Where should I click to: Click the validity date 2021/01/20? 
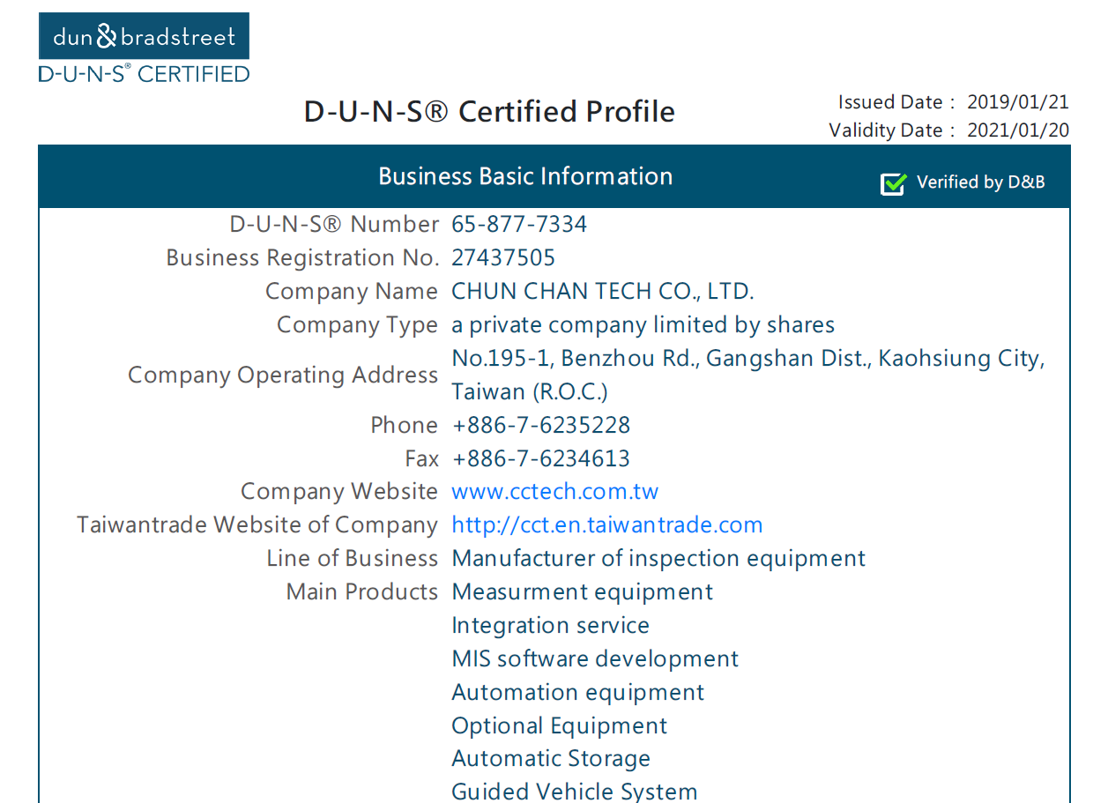pos(1018,130)
